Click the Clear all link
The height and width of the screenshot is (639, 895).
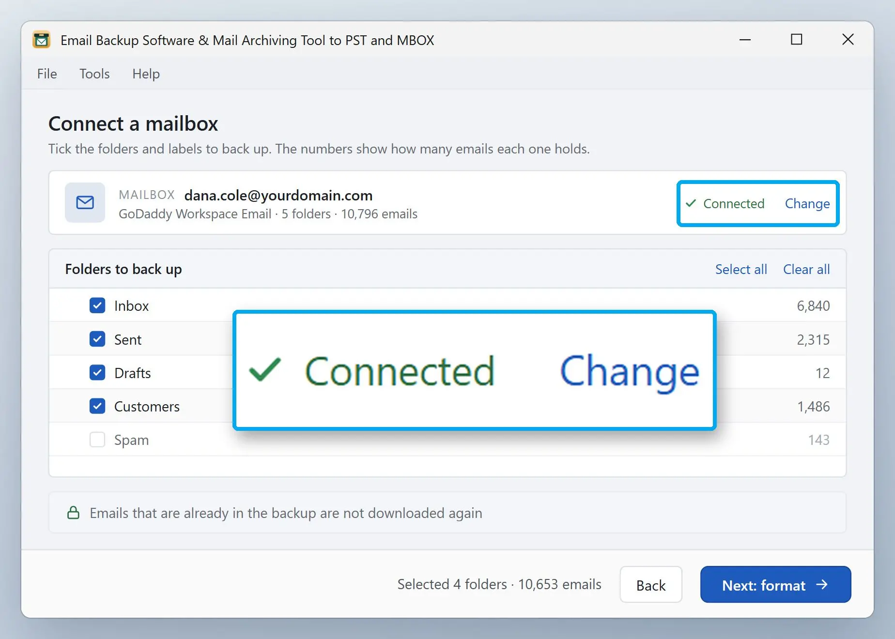click(x=806, y=269)
